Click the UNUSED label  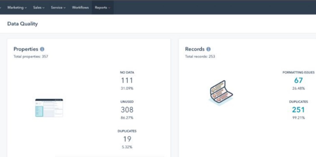(x=127, y=102)
